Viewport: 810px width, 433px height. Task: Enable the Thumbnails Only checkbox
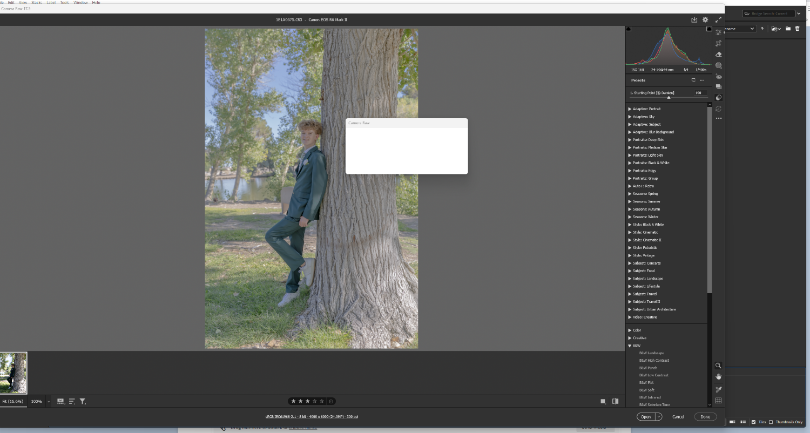pos(771,422)
